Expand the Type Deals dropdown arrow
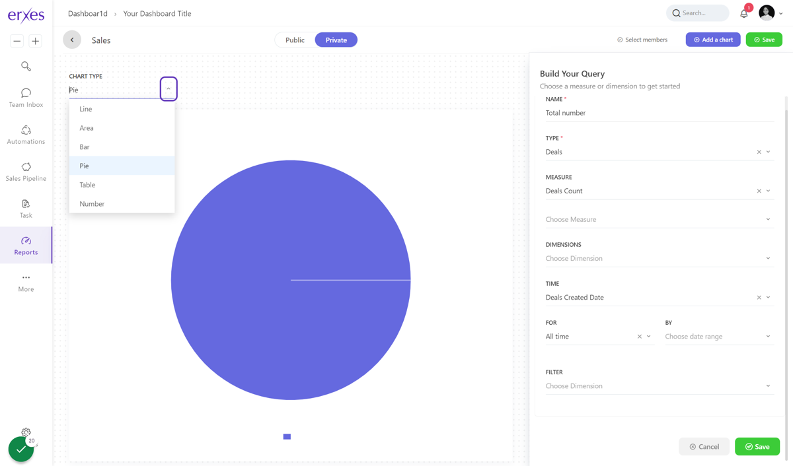 click(x=768, y=152)
